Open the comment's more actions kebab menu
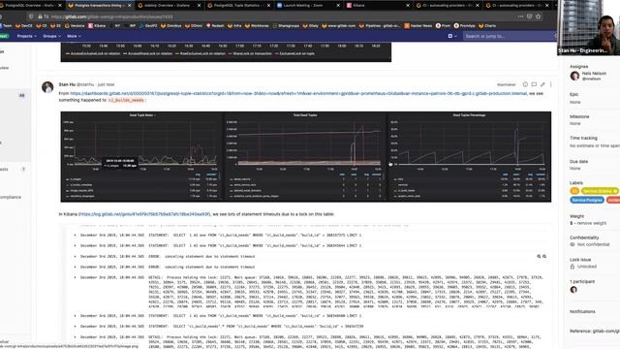620x349 pixels. 551,84
